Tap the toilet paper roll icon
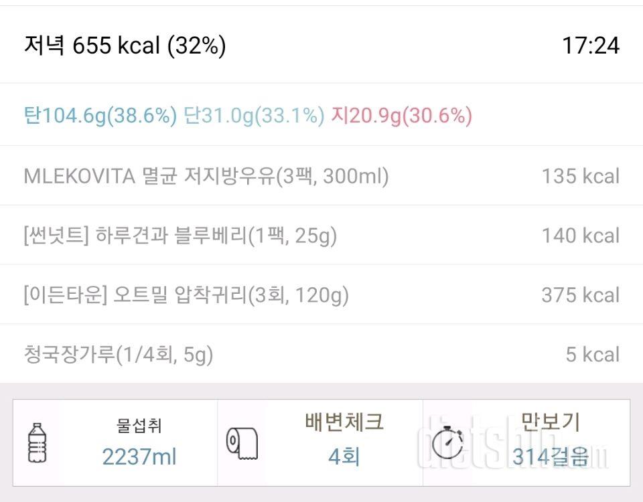643x502 pixels. click(242, 442)
